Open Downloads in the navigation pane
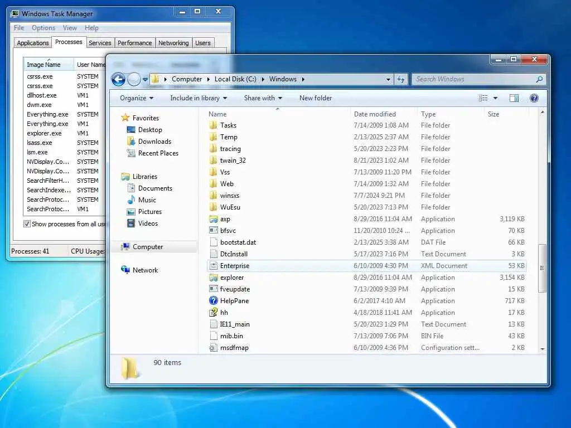This screenshot has width=571, height=428. [x=154, y=141]
